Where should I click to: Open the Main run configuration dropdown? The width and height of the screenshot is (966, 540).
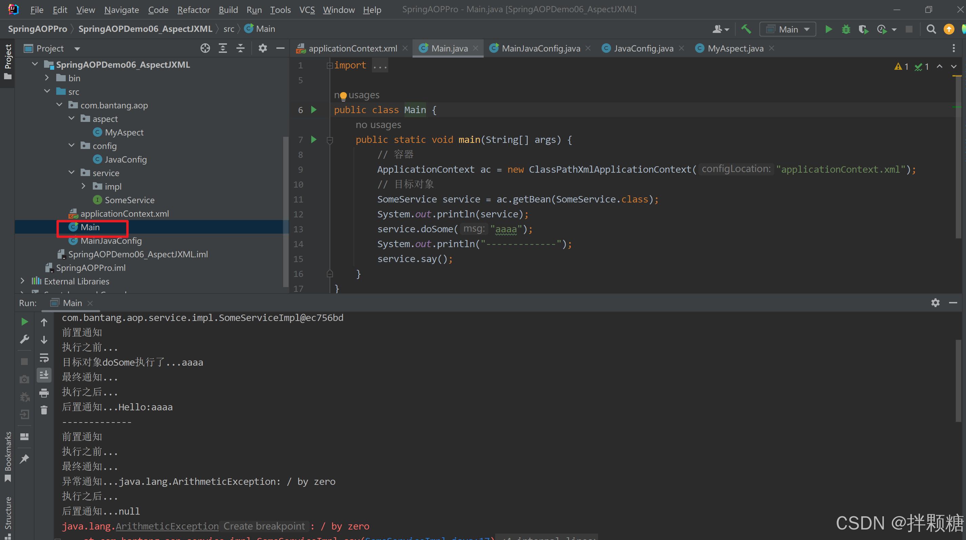pos(788,29)
